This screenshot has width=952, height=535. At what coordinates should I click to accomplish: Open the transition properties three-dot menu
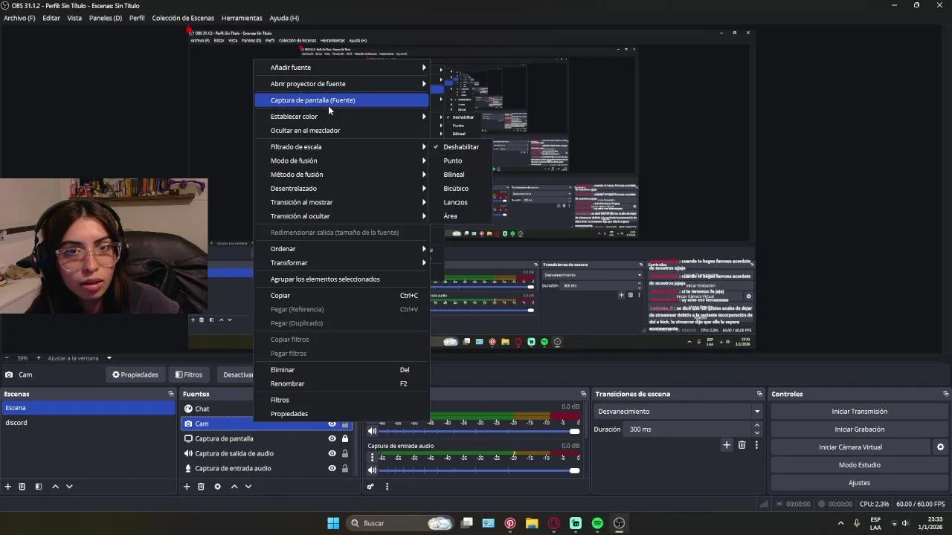[756, 445]
